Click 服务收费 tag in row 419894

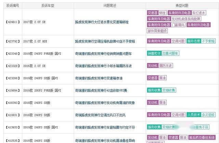[x=154, y=90]
